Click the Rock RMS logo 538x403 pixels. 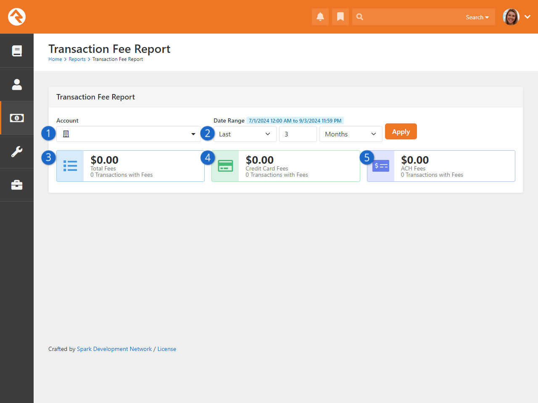click(17, 17)
